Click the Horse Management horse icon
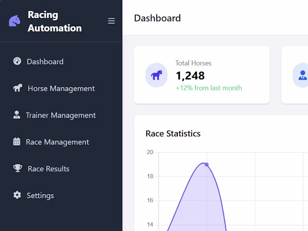308x231 pixels. click(x=18, y=88)
